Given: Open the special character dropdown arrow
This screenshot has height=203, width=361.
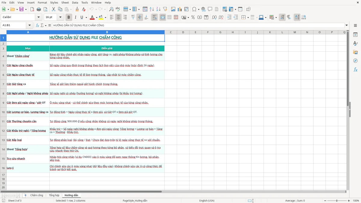Looking at the screenshot, I should coord(198,9).
